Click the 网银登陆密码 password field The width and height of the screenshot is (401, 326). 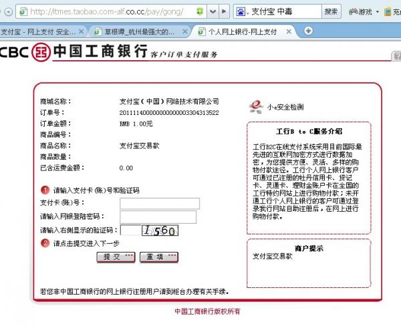click(158, 217)
